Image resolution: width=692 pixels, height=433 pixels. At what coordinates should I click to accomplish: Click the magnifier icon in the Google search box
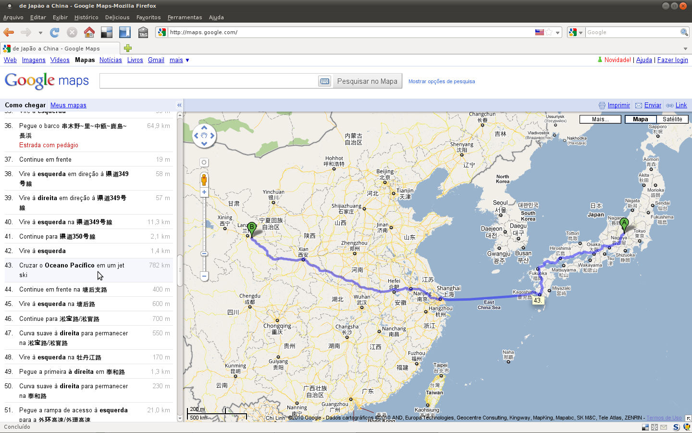pyautogui.click(x=684, y=32)
